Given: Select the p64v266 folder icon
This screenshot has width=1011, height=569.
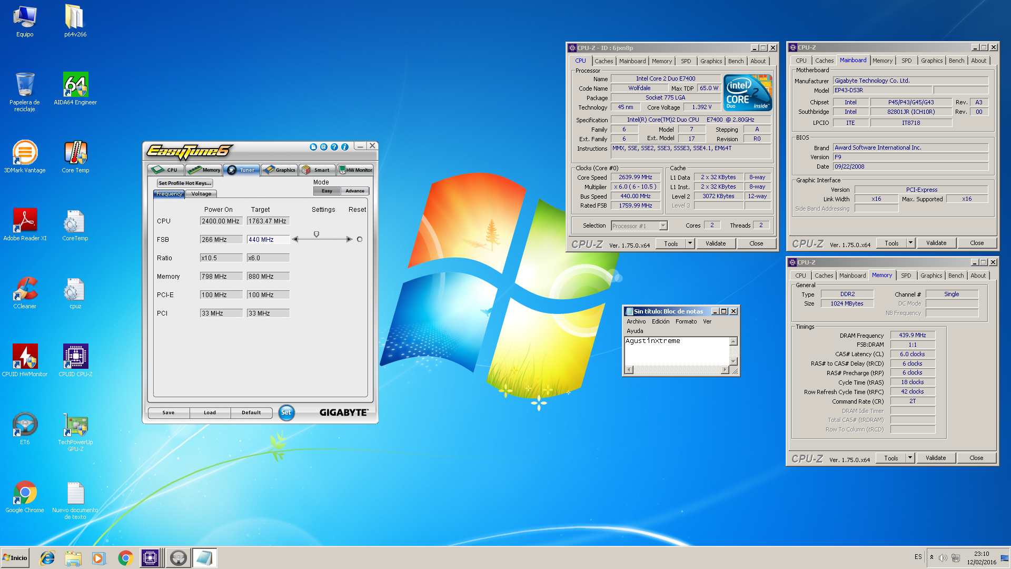Looking at the screenshot, I should point(75,22).
